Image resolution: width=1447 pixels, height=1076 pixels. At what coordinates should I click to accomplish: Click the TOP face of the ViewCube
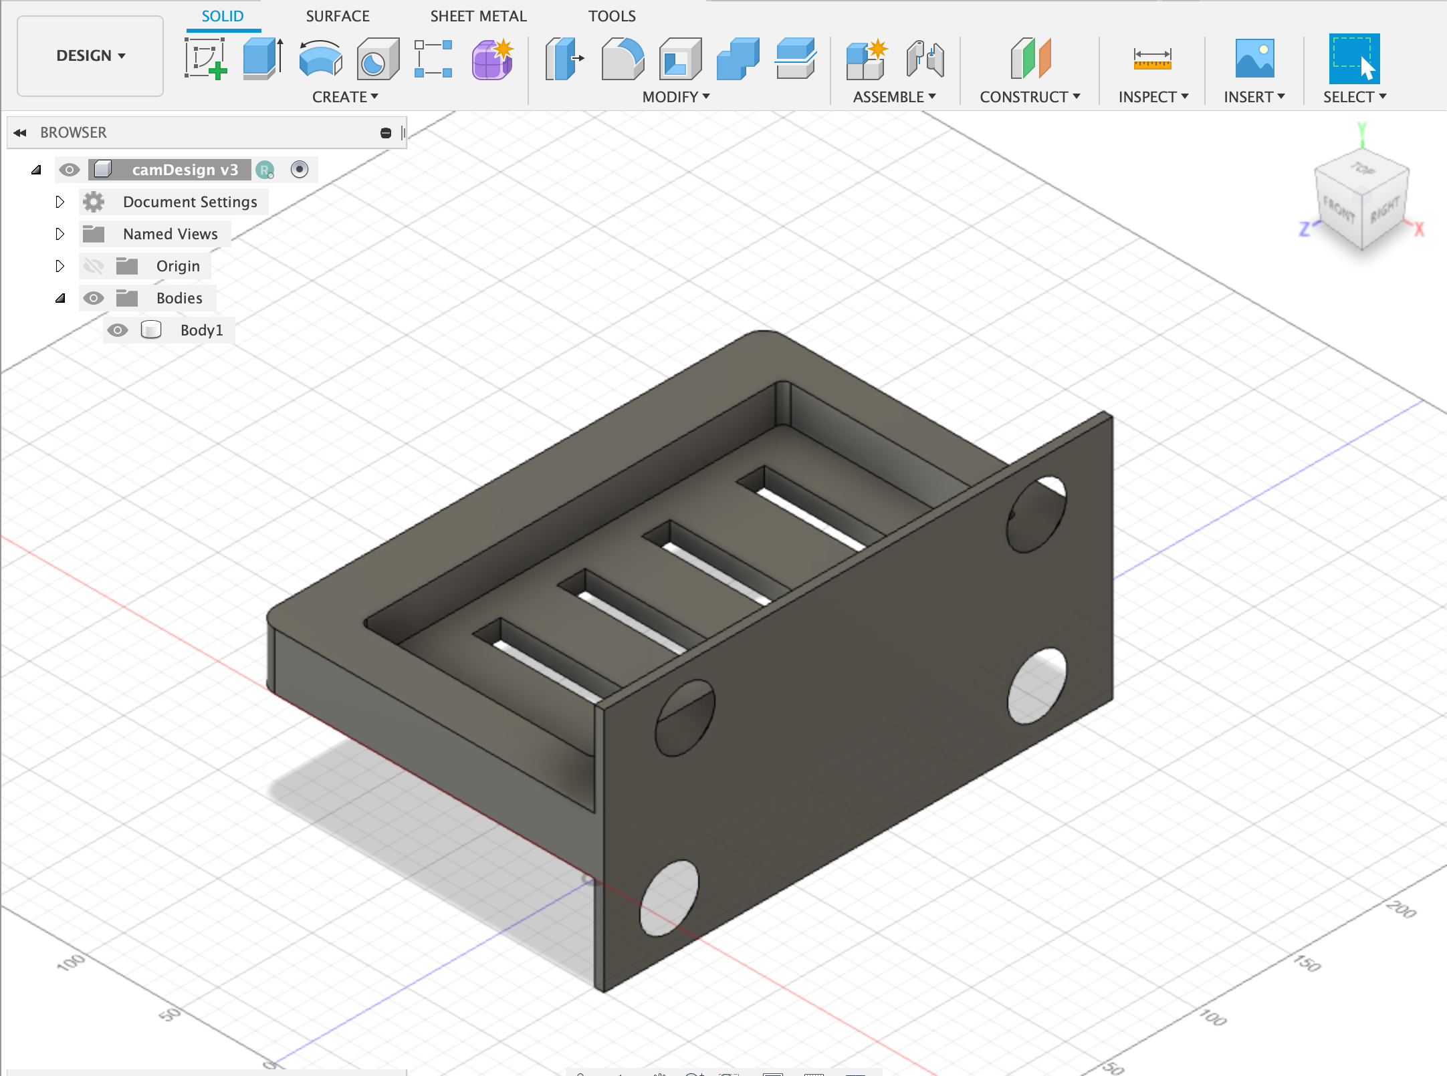point(1361,170)
